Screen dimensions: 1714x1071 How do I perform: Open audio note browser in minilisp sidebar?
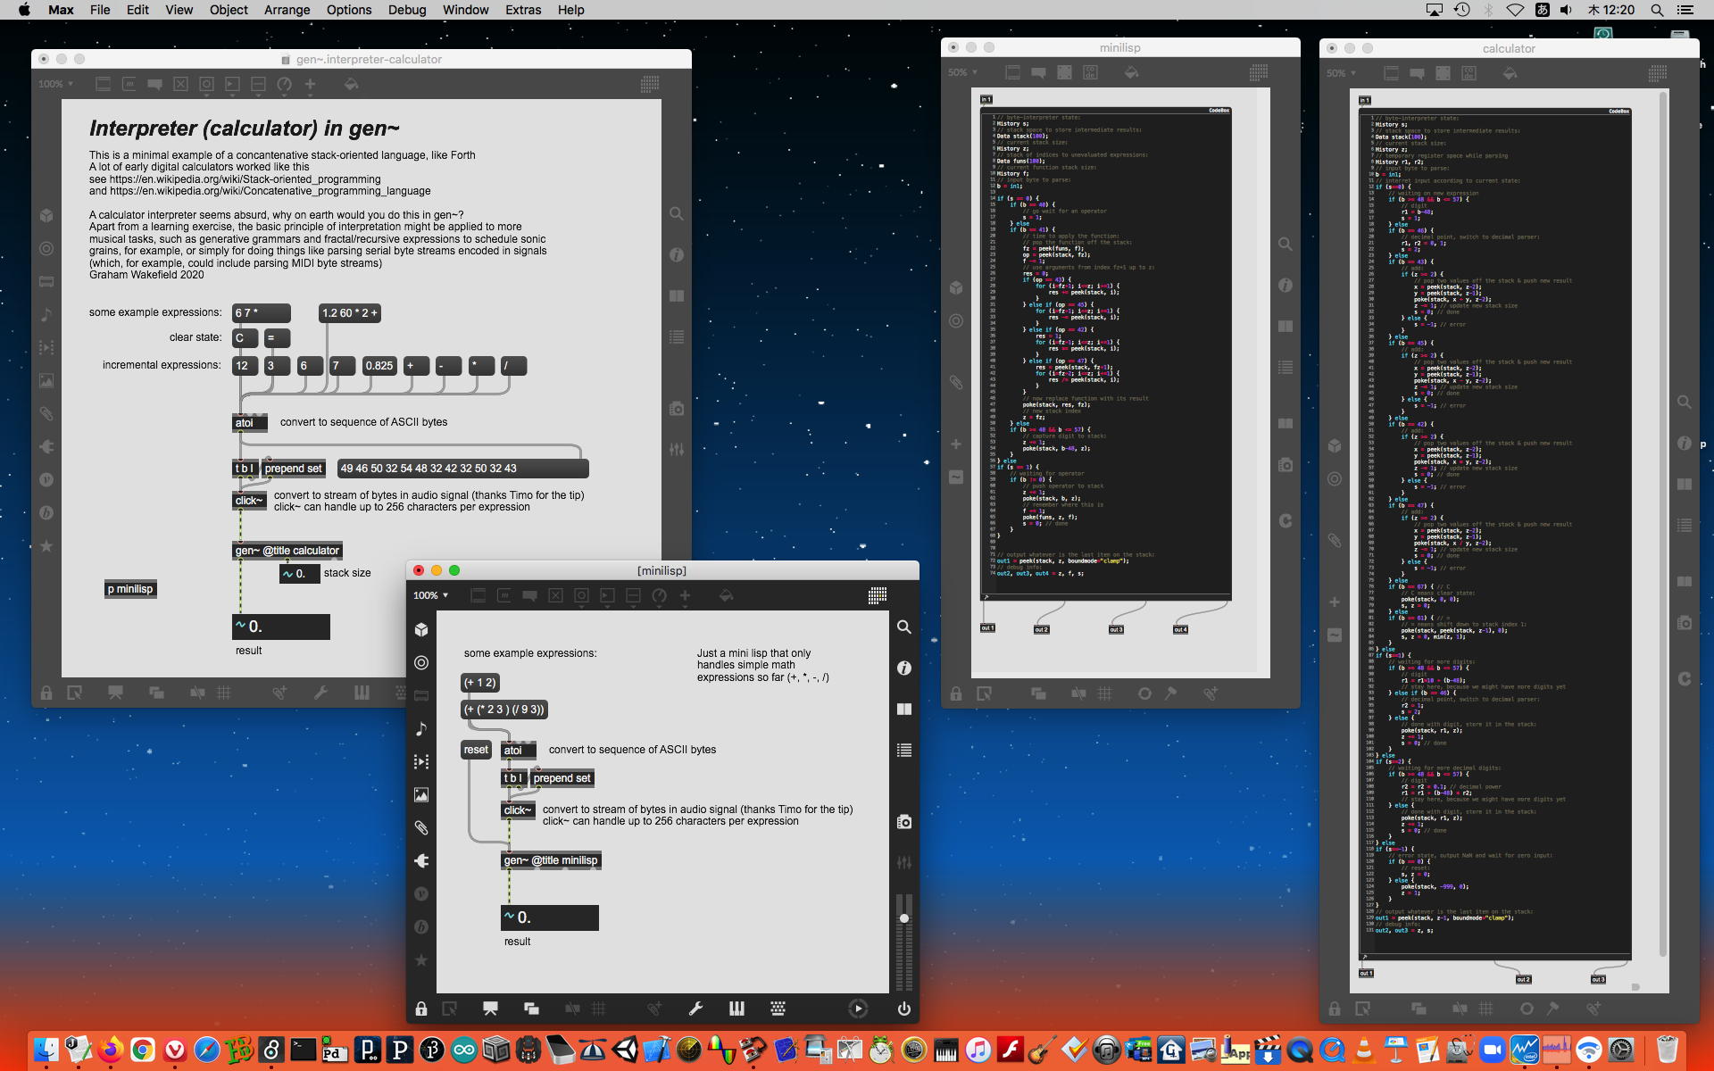tap(421, 729)
